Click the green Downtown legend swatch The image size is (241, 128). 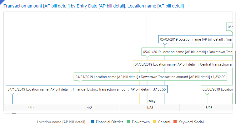tap(128, 122)
